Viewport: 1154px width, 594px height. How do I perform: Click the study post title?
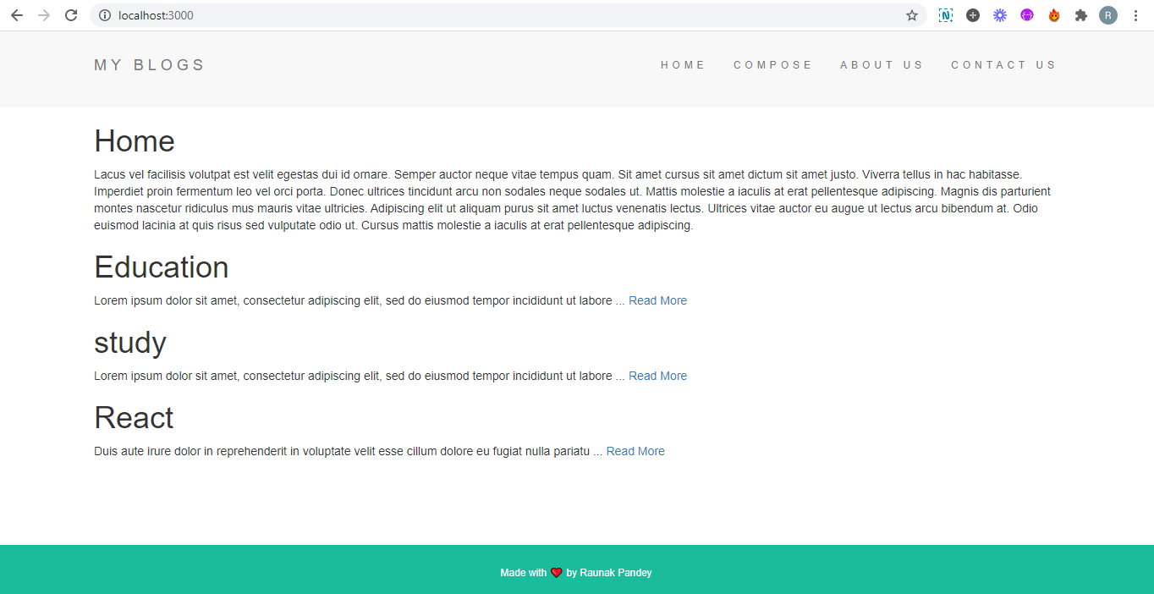(x=130, y=343)
